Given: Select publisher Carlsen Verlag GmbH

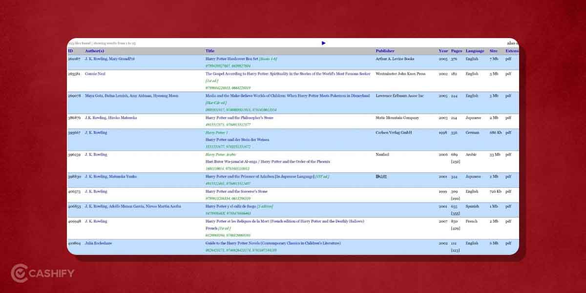Looking at the screenshot, I should (394, 132).
